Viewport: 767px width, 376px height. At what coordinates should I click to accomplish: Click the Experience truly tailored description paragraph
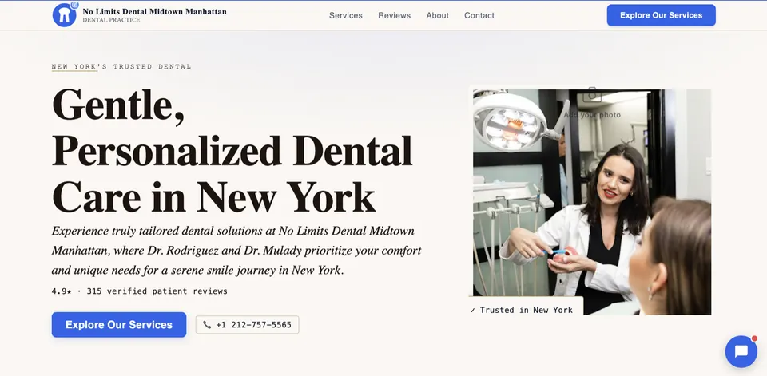(x=236, y=251)
